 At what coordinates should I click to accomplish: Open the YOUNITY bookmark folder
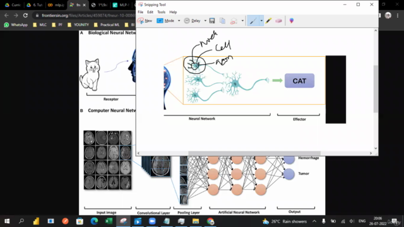coord(78,25)
